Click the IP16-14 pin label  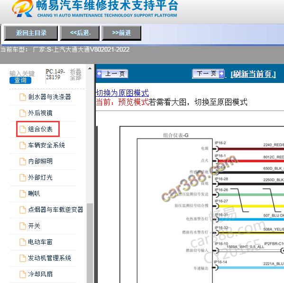(x=220, y=262)
